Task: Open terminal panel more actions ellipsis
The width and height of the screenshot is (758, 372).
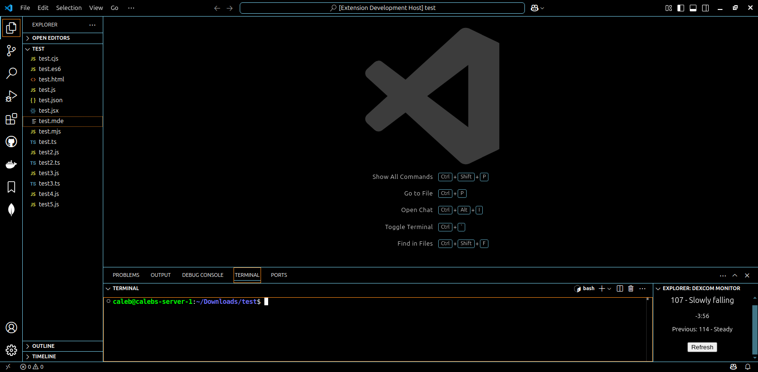Action: [x=642, y=289]
